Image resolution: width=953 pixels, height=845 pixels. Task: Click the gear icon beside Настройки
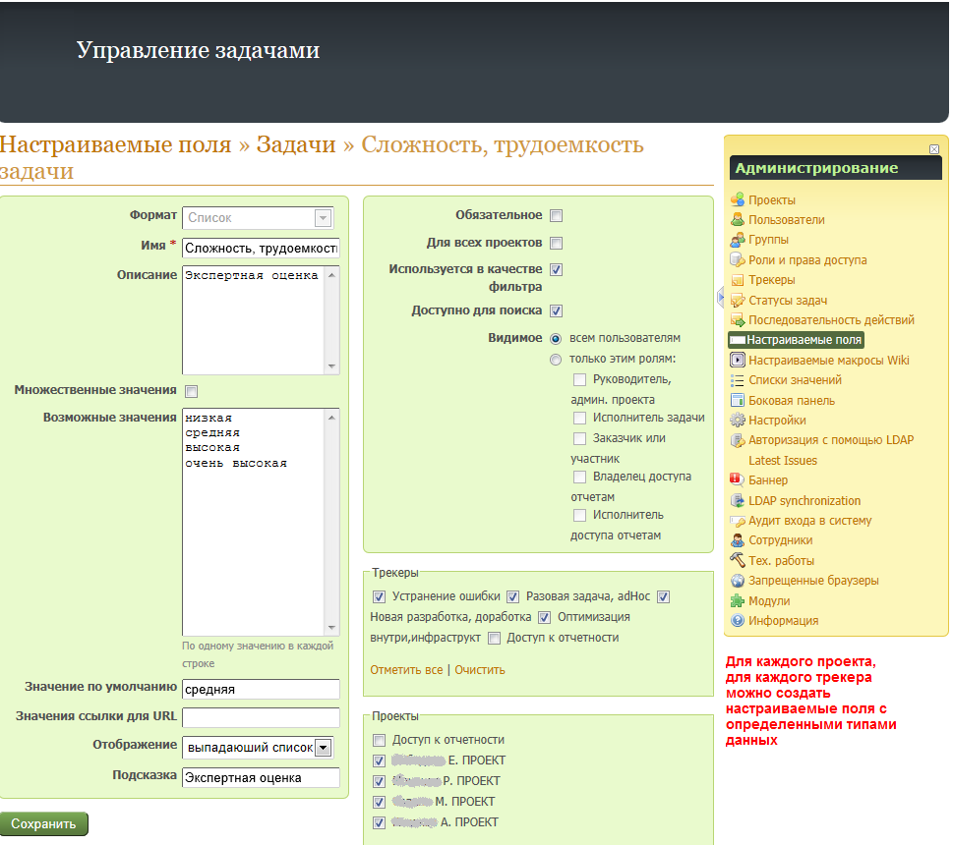(738, 421)
